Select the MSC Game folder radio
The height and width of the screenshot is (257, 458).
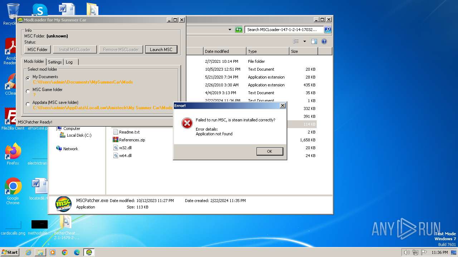point(28,91)
